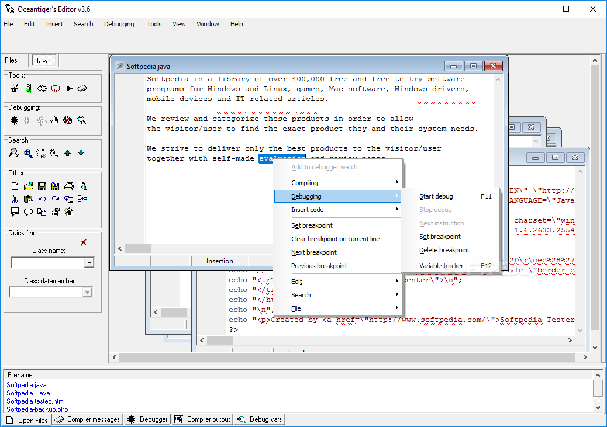Open Softpedia-backup.php in the file list
Screen dimensions: 607x427
point(37,409)
